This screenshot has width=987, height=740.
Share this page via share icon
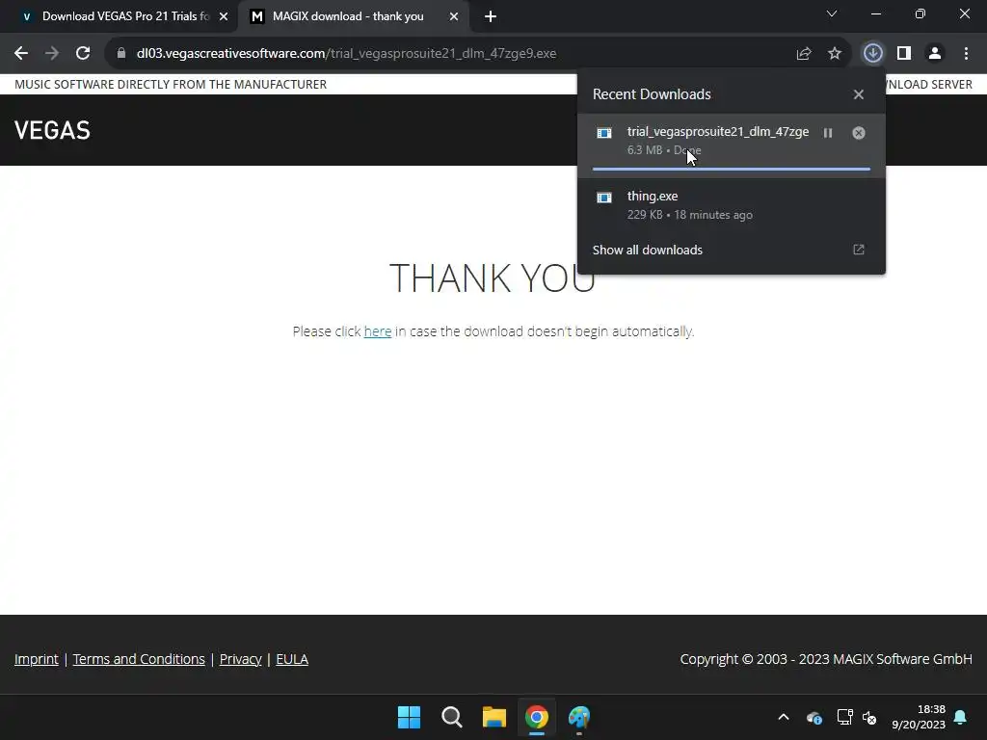point(804,54)
